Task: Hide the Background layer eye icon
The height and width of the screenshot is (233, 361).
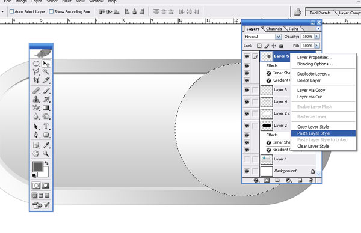Action: pos(247,171)
